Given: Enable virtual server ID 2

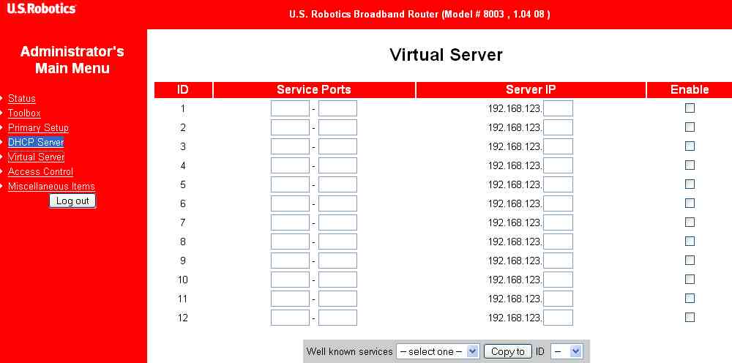Looking at the screenshot, I should pos(690,127).
